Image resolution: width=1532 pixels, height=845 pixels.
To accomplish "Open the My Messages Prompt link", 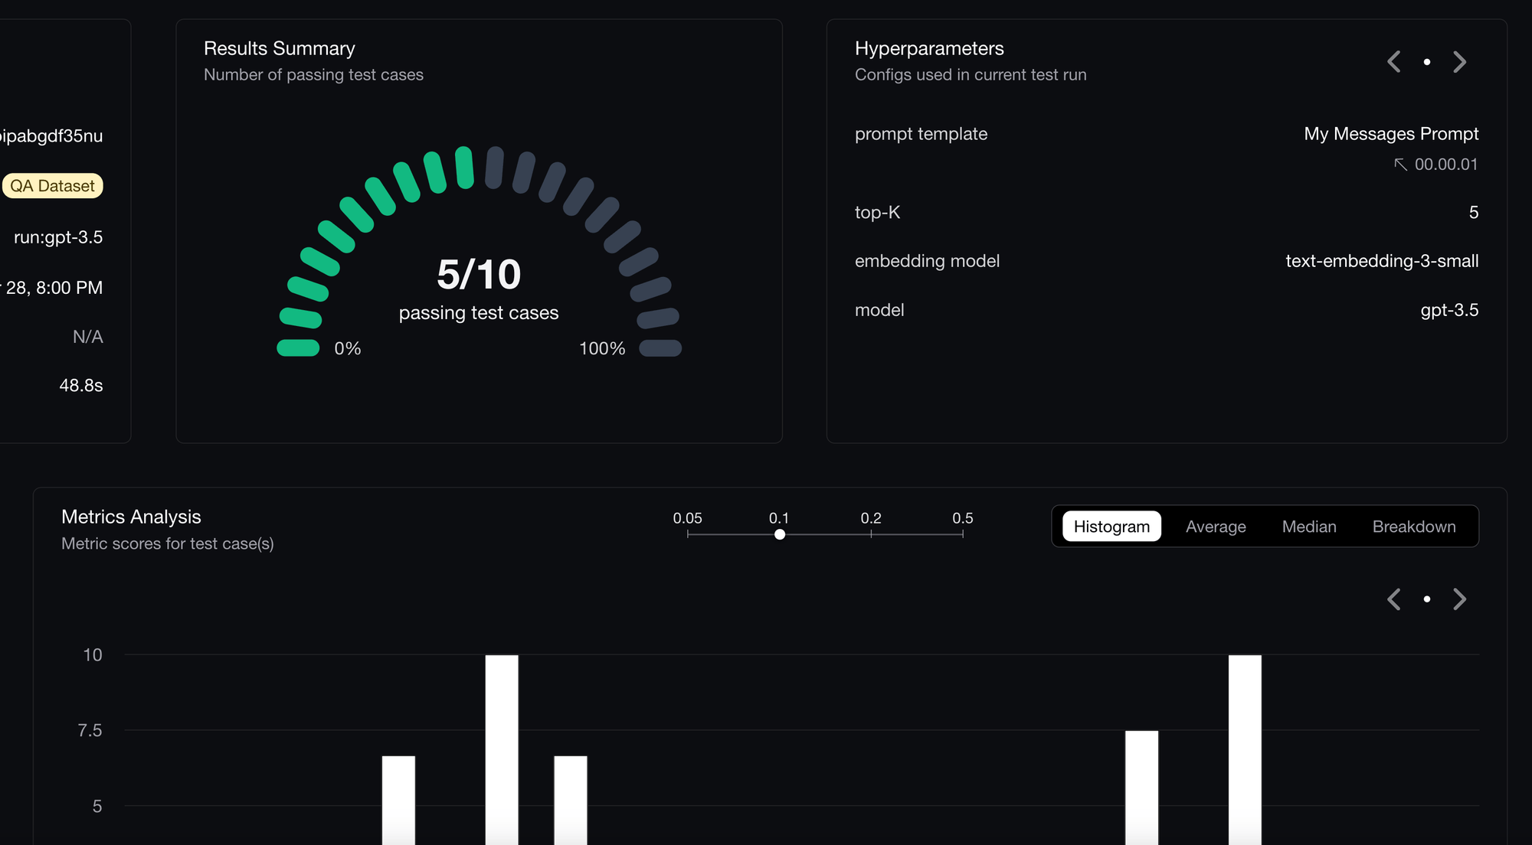I will (x=1390, y=134).
